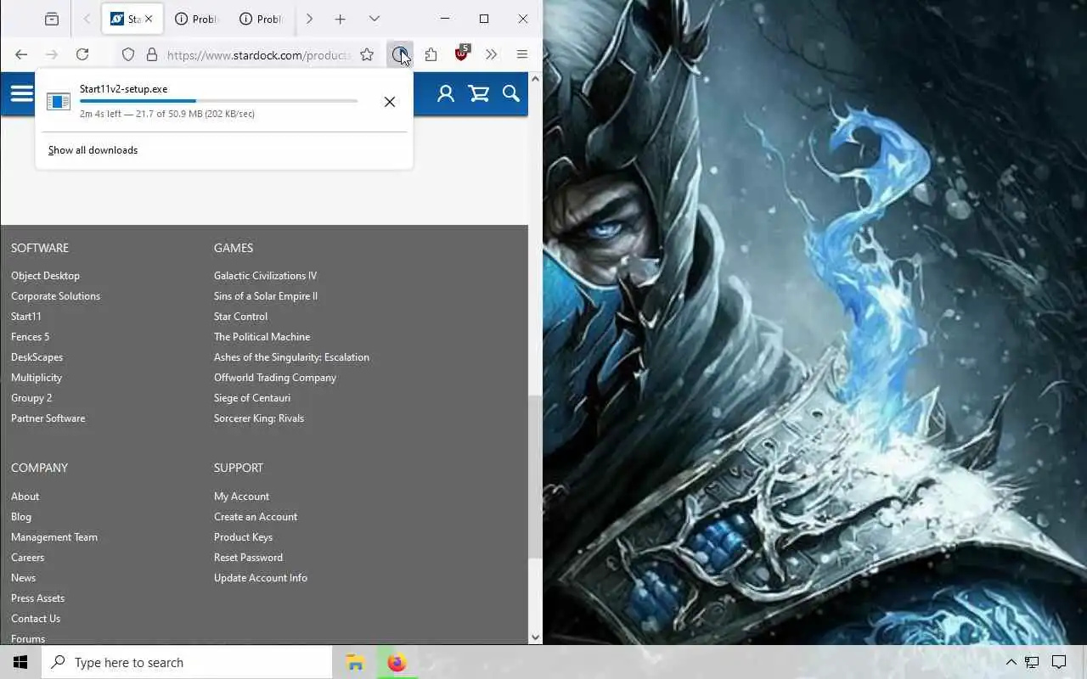Screen dimensions: 1087x679
Task: Open Update Account Info link
Action: pyautogui.click(x=261, y=578)
